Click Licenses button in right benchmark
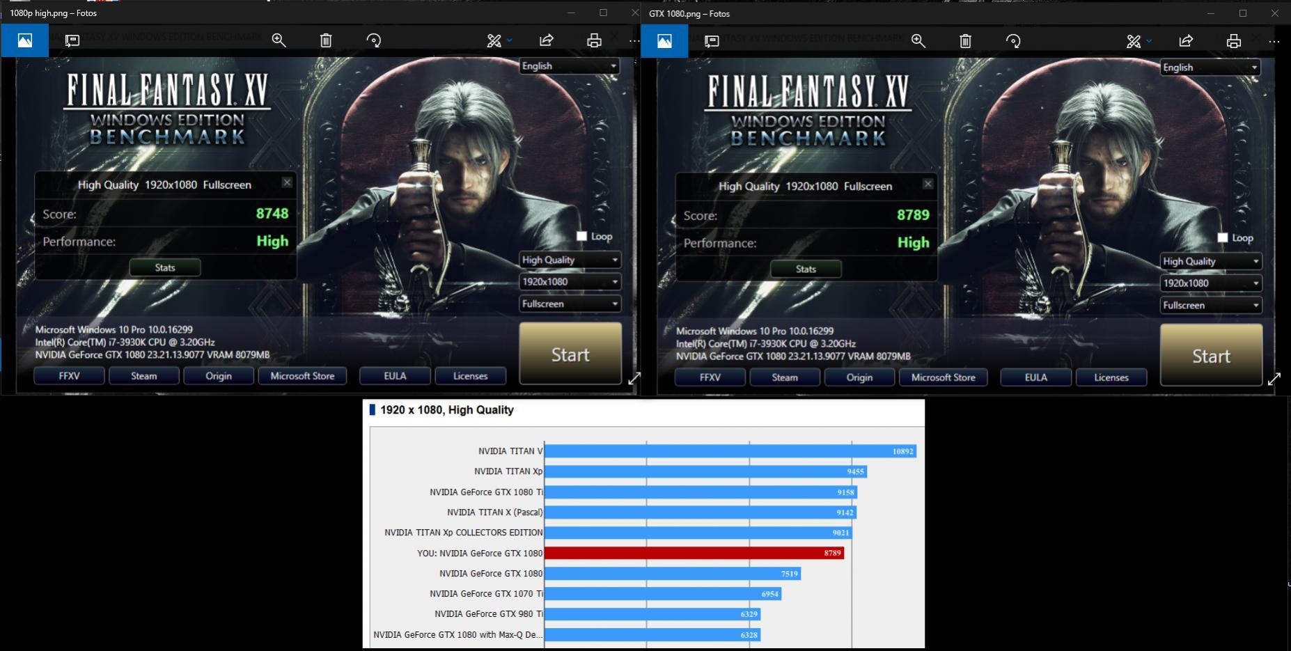This screenshot has height=651, width=1291. click(x=1111, y=377)
